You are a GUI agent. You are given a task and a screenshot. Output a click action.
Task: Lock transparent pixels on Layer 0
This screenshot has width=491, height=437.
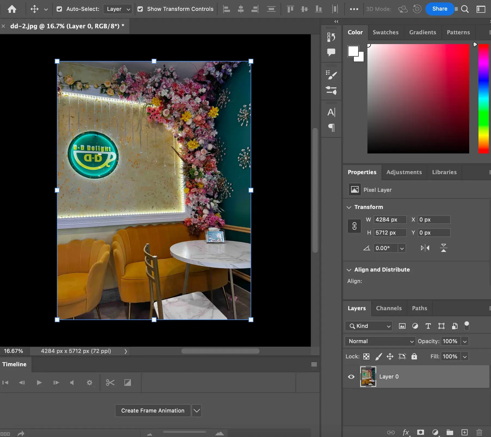pos(366,356)
